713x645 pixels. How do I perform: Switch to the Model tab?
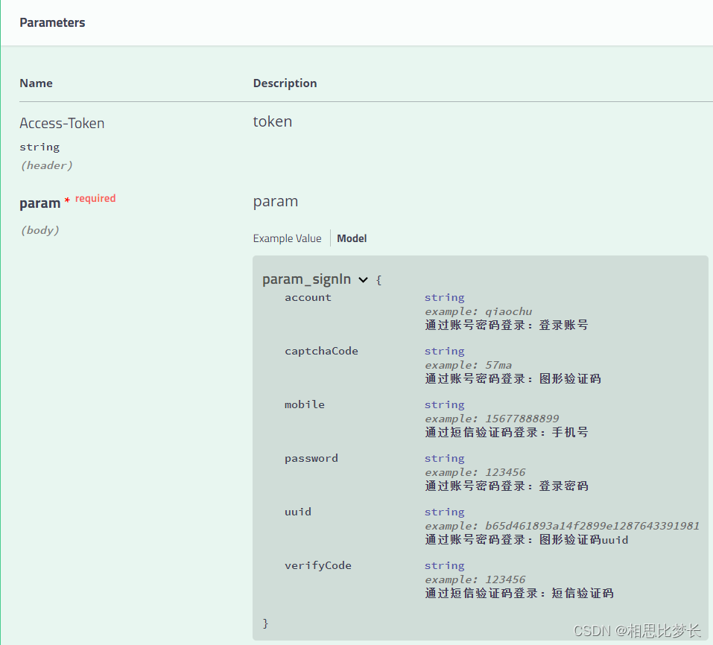pos(351,238)
